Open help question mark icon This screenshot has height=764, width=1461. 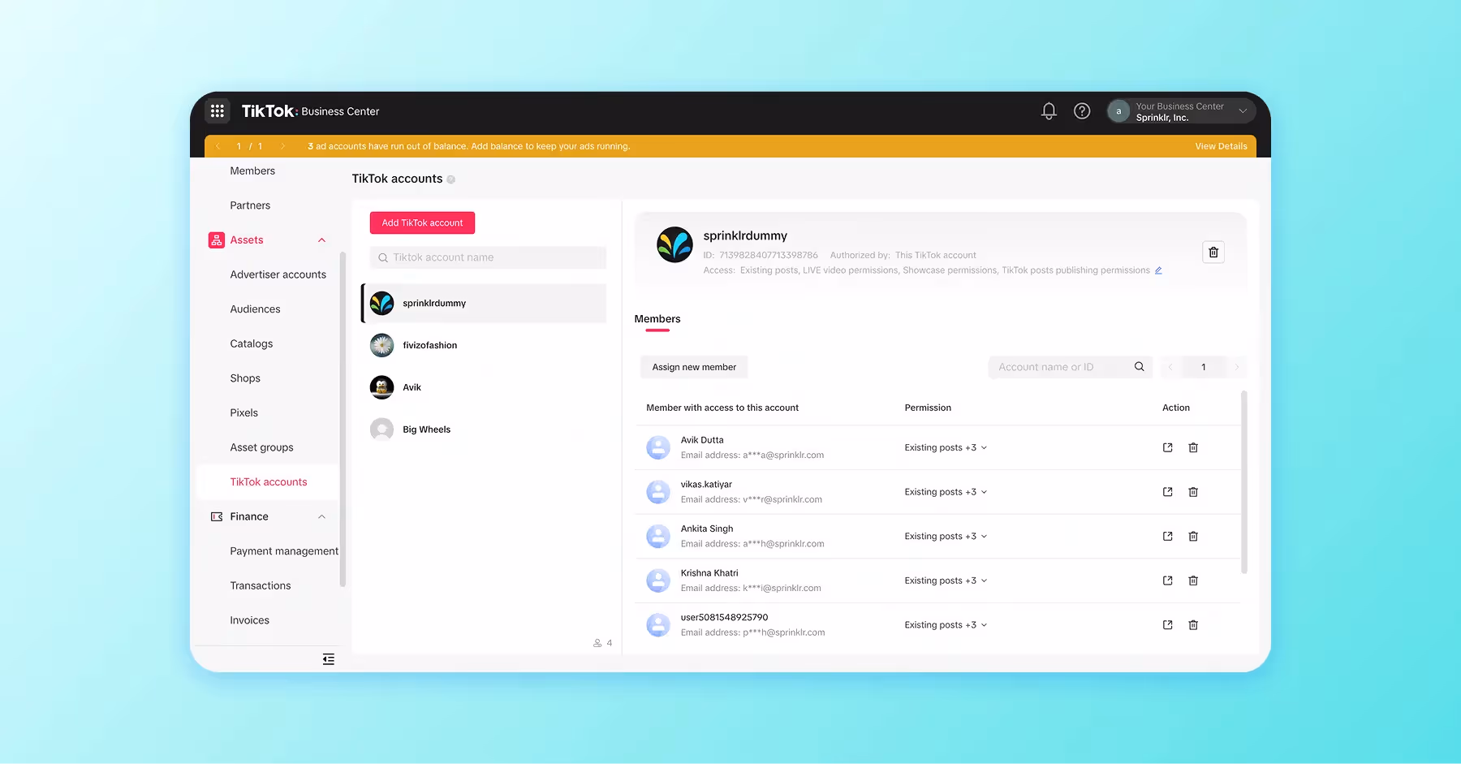pos(1082,111)
